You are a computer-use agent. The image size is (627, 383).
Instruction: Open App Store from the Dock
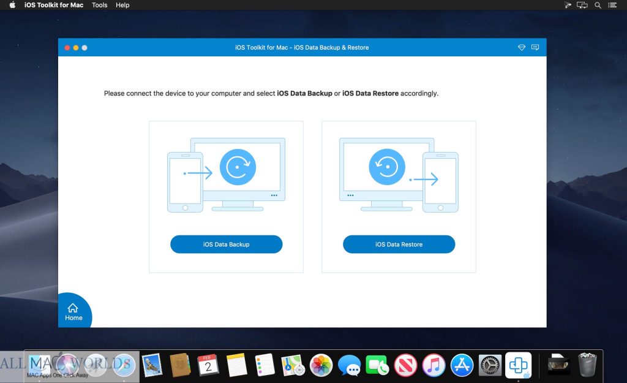pos(462,365)
